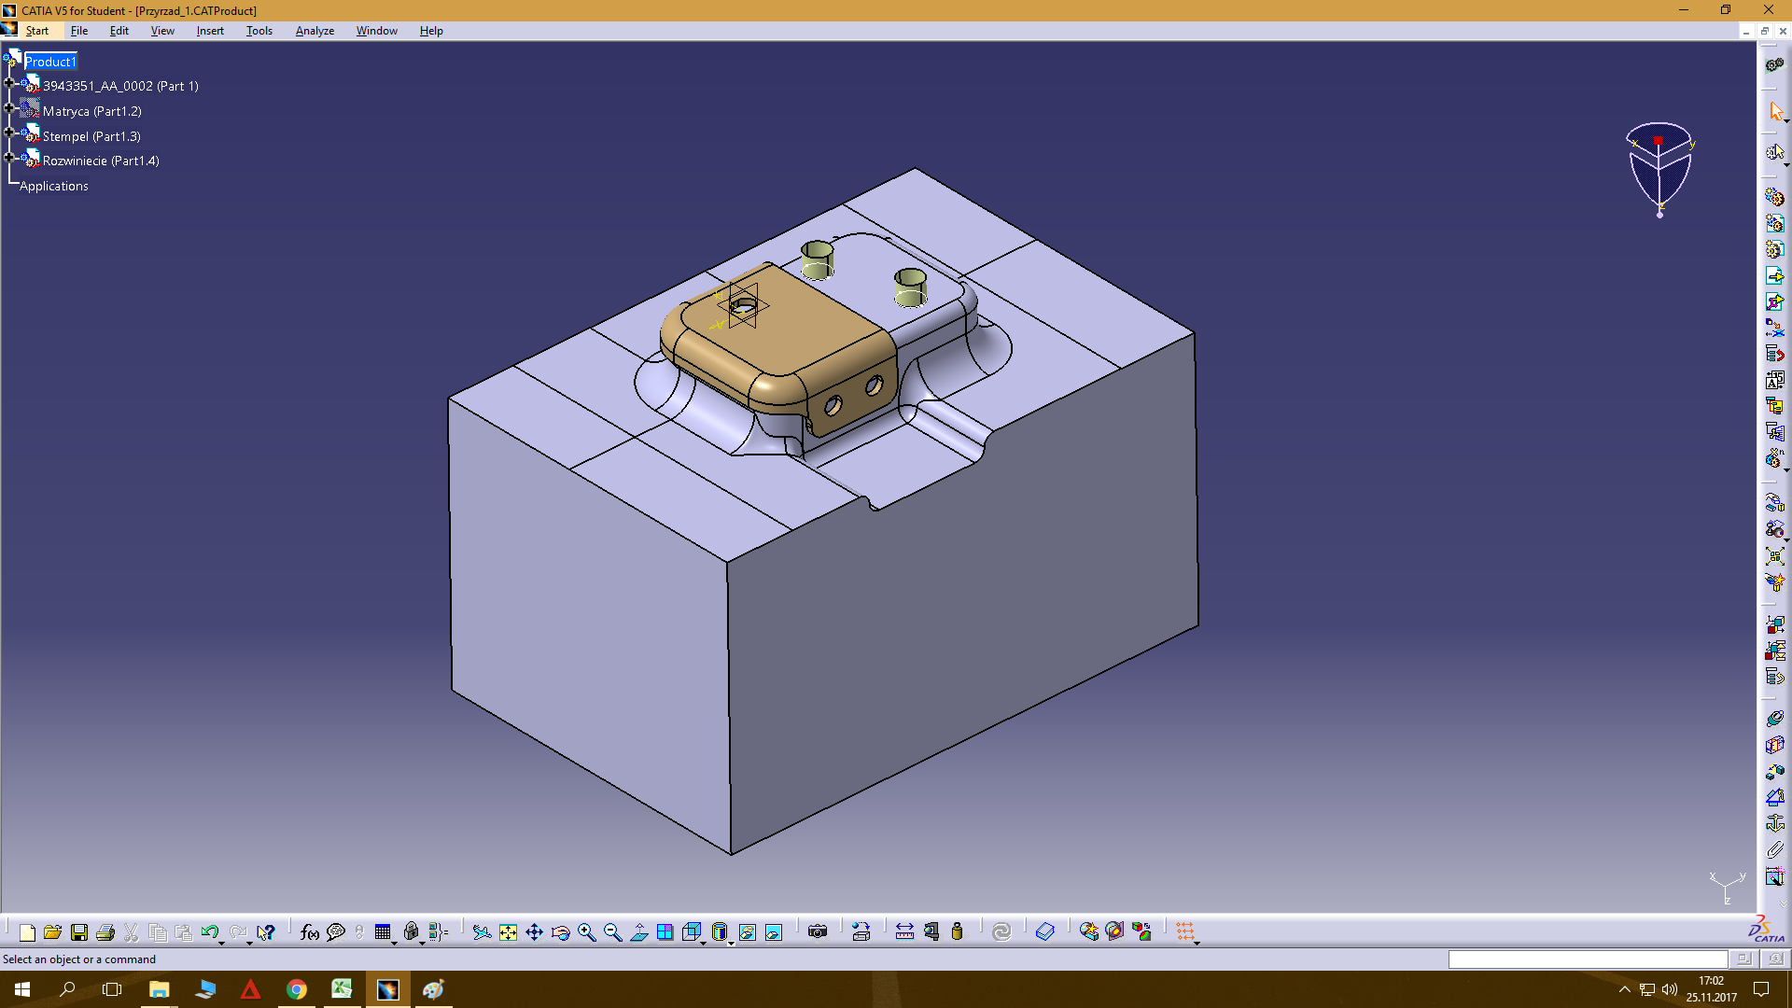This screenshot has width=1792, height=1008.
Task: Click the command input field in the status bar
Action: 1587,959
